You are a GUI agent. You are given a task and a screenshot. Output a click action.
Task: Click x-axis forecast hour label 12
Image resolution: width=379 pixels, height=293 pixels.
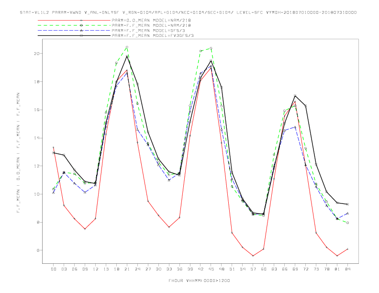[96, 269]
